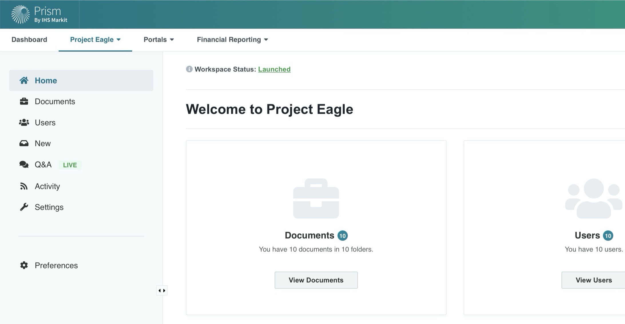
Task: Click the Home house icon in sidebar
Action: click(24, 81)
